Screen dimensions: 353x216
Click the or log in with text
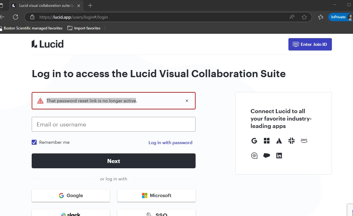click(x=113, y=179)
